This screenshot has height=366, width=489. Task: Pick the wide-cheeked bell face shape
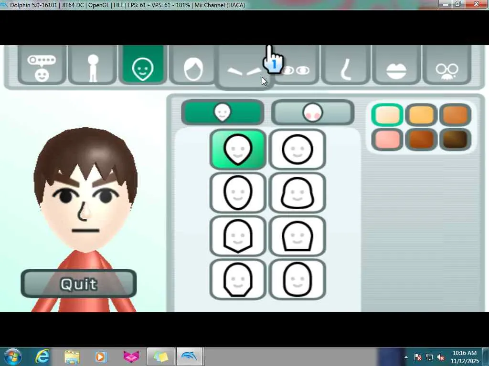(x=297, y=193)
